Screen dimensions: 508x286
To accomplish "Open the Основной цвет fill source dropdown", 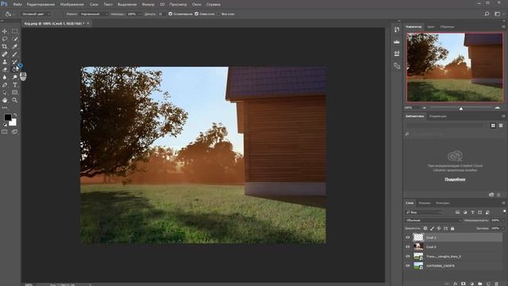I will point(36,14).
